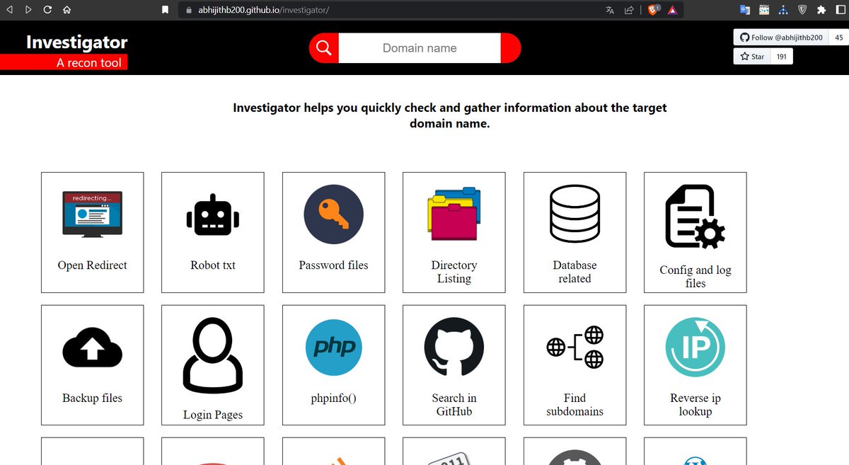849x465 pixels.
Task: Click the Search in GitHub label
Action: (x=454, y=405)
